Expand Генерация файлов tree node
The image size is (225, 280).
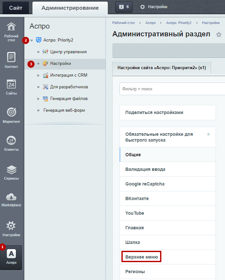point(38,99)
